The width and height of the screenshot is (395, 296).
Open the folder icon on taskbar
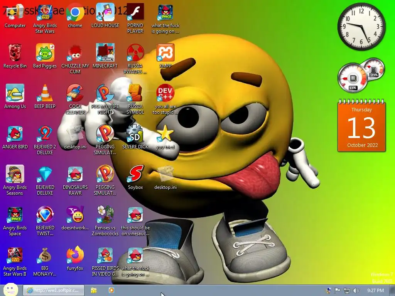click(94, 291)
